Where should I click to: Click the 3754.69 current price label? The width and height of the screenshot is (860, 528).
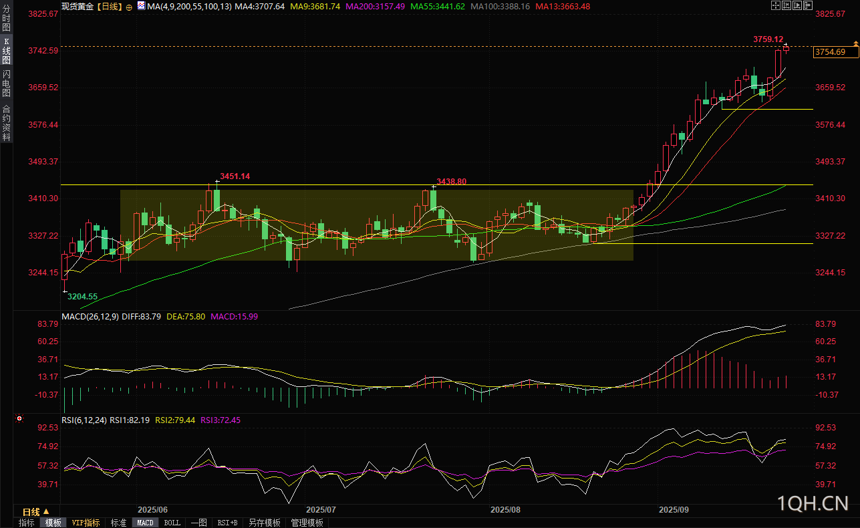[x=831, y=51]
